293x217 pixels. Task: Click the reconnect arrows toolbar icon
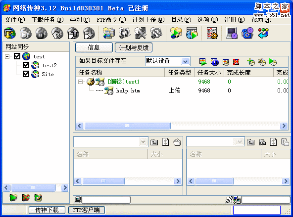pyautogui.click(x=125, y=34)
